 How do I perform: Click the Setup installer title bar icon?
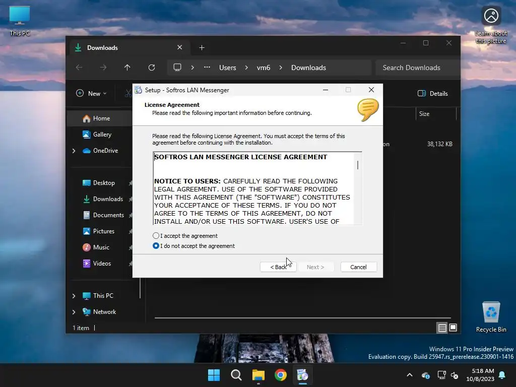[139, 90]
